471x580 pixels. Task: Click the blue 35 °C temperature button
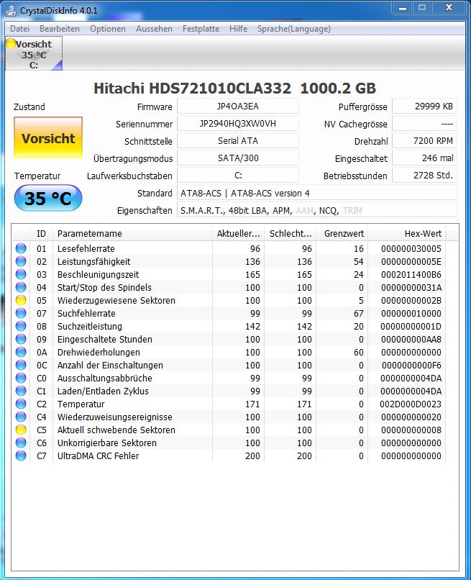(x=48, y=199)
